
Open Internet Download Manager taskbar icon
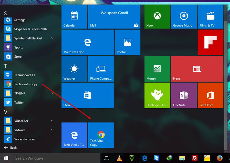(x=169, y=158)
